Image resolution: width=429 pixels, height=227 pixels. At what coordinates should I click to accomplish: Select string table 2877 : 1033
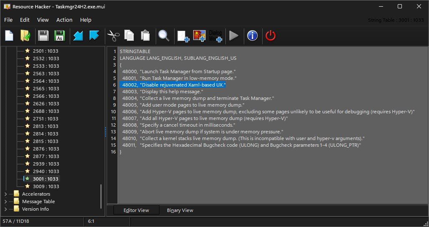coord(45,156)
